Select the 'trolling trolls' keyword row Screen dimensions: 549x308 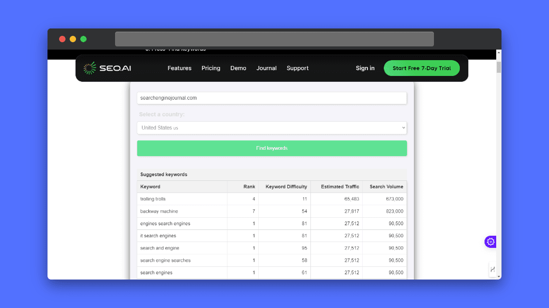pyautogui.click(x=272, y=199)
